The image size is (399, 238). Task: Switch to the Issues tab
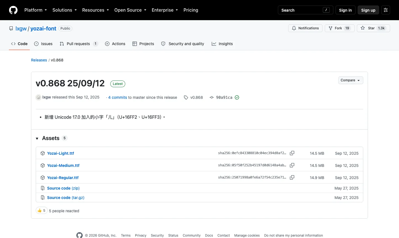pos(43,44)
